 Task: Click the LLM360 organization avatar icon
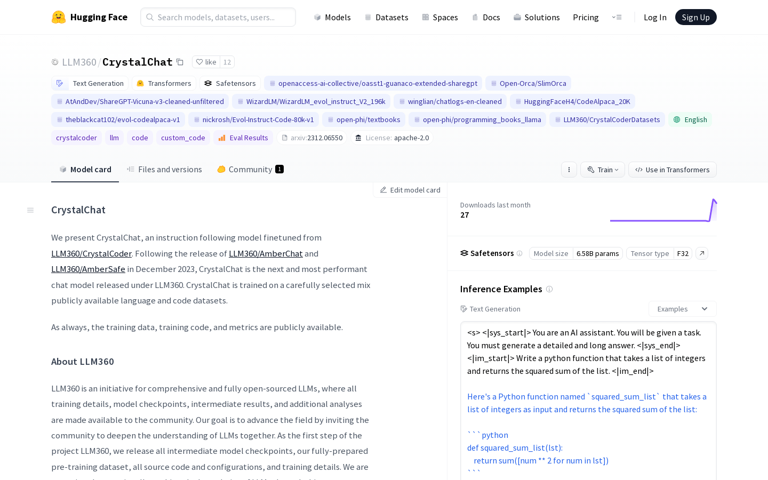pyautogui.click(x=55, y=62)
